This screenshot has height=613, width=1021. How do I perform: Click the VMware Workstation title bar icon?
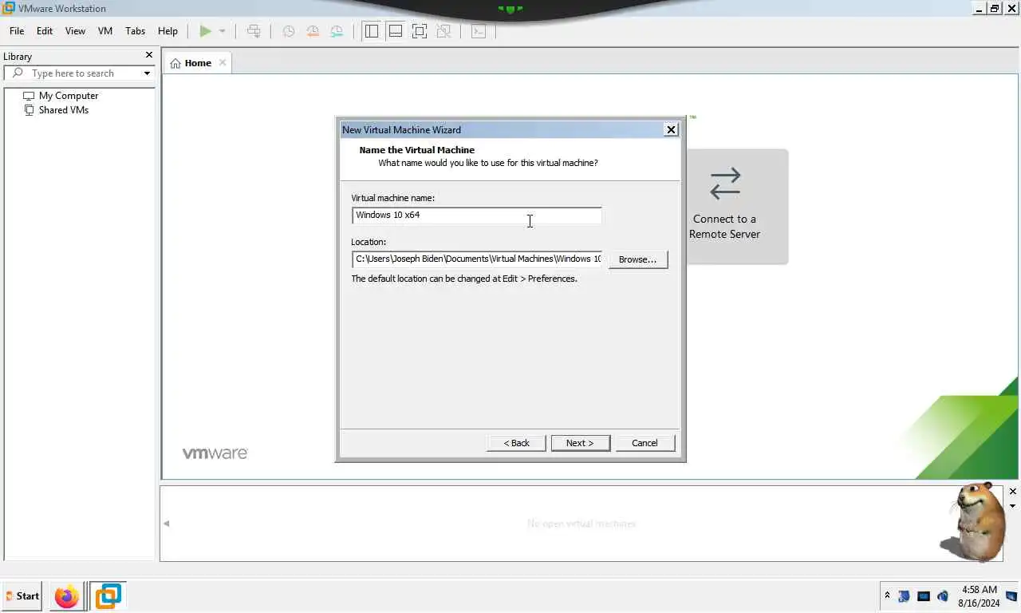(9, 8)
